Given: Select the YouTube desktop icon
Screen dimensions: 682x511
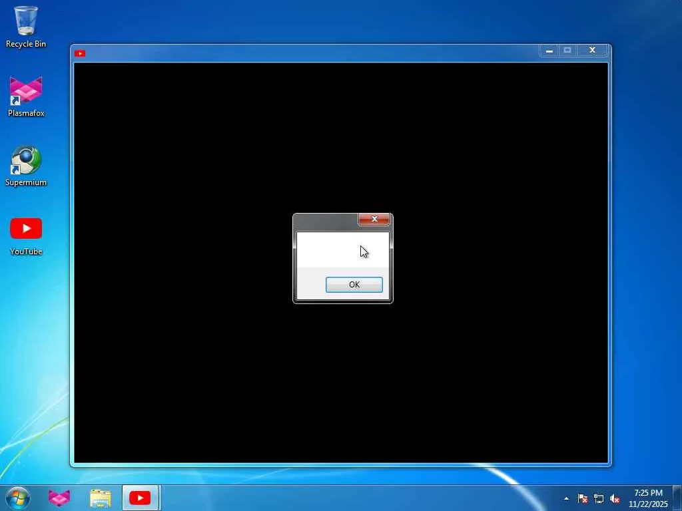Looking at the screenshot, I should (x=26, y=236).
